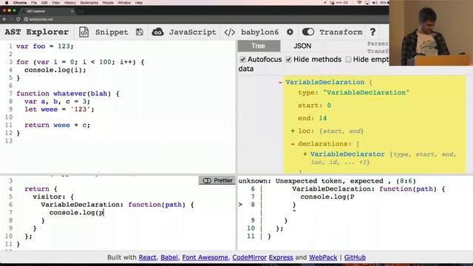Switch to the JSON tab
The height and width of the screenshot is (266, 473).
[x=302, y=46]
